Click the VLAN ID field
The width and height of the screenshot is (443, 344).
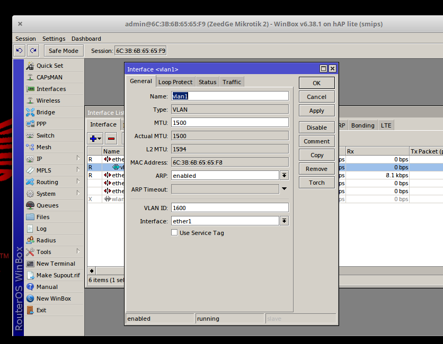click(x=229, y=207)
